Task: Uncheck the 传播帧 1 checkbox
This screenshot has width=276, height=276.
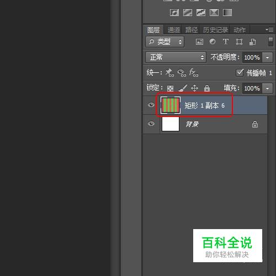Action: point(240,73)
